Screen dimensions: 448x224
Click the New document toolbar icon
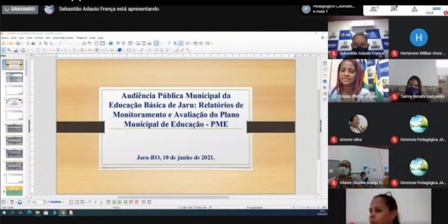click(x=4, y=44)
